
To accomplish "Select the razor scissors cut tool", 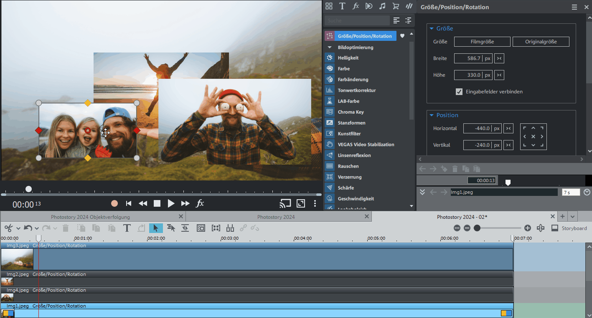I will (x=8, y=228).
